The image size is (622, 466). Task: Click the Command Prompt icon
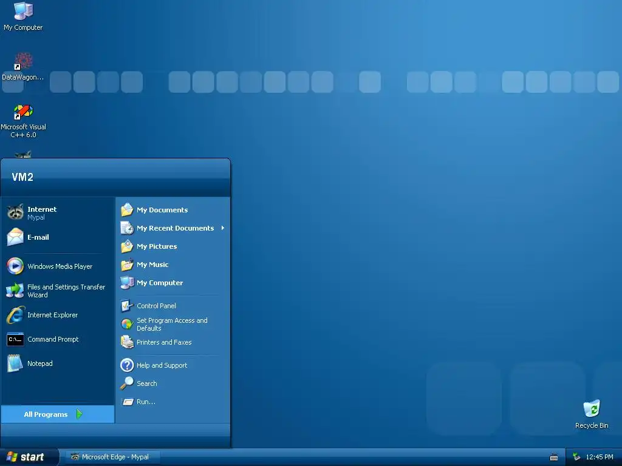(15, 339)
